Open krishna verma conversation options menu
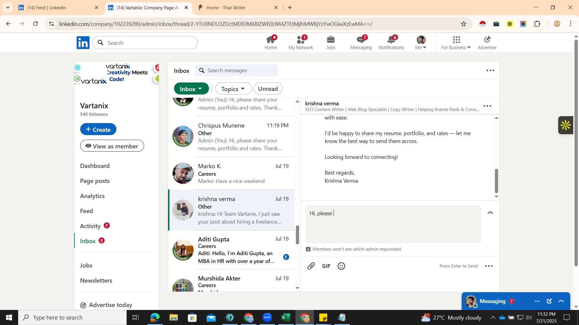 [x=487, y=106]
